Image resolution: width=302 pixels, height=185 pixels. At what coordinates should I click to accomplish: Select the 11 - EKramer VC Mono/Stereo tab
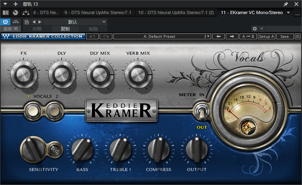pos(252,13)
